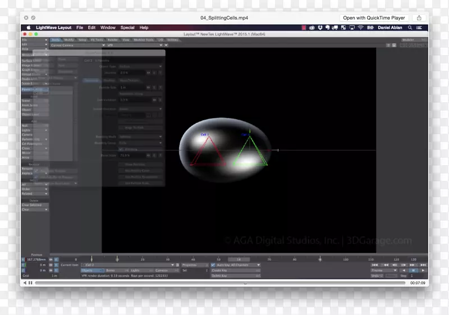Expand the File dropdown in left sidebar
449x315 pixels.
(x=35, y=40)
